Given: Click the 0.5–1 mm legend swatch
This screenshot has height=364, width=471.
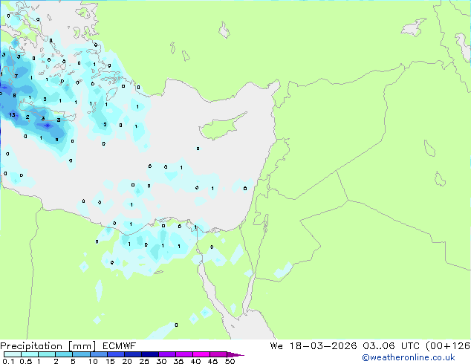Looking at the screenshot, I should [30, 354].
